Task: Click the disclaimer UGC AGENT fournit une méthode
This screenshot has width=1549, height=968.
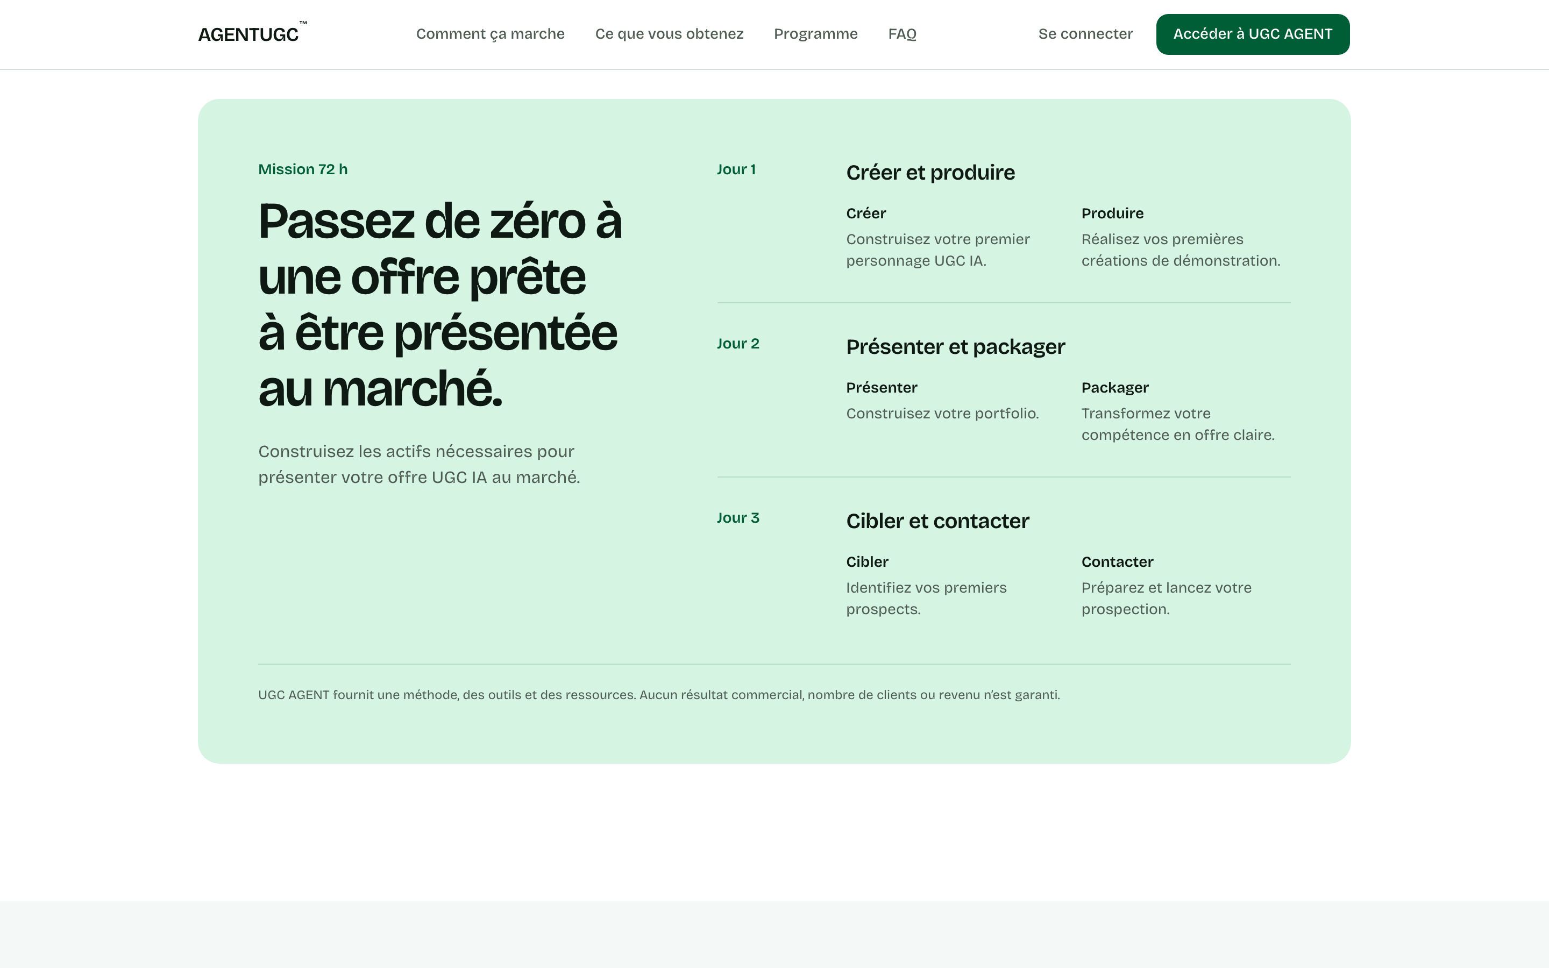Action: tap(659, 695)
